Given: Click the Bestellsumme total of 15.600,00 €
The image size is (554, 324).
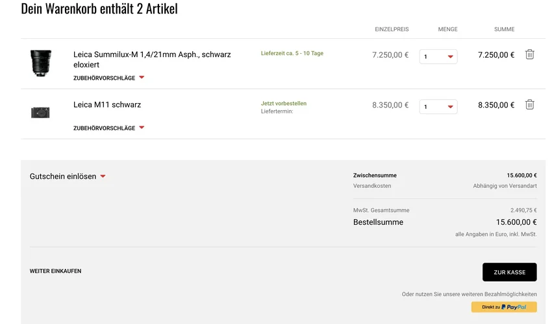Looking at the screenshot, I should 516,222.
